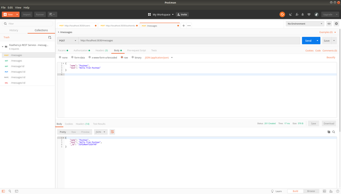Open the Pre-request Script tab
Image resolution: width=341 pixels, height=194 pixels.
(x=136, y=50)
